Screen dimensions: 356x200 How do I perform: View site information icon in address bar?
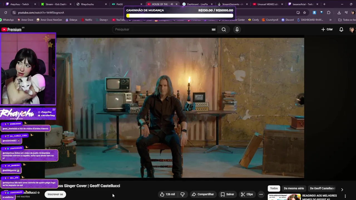[14, 12]
